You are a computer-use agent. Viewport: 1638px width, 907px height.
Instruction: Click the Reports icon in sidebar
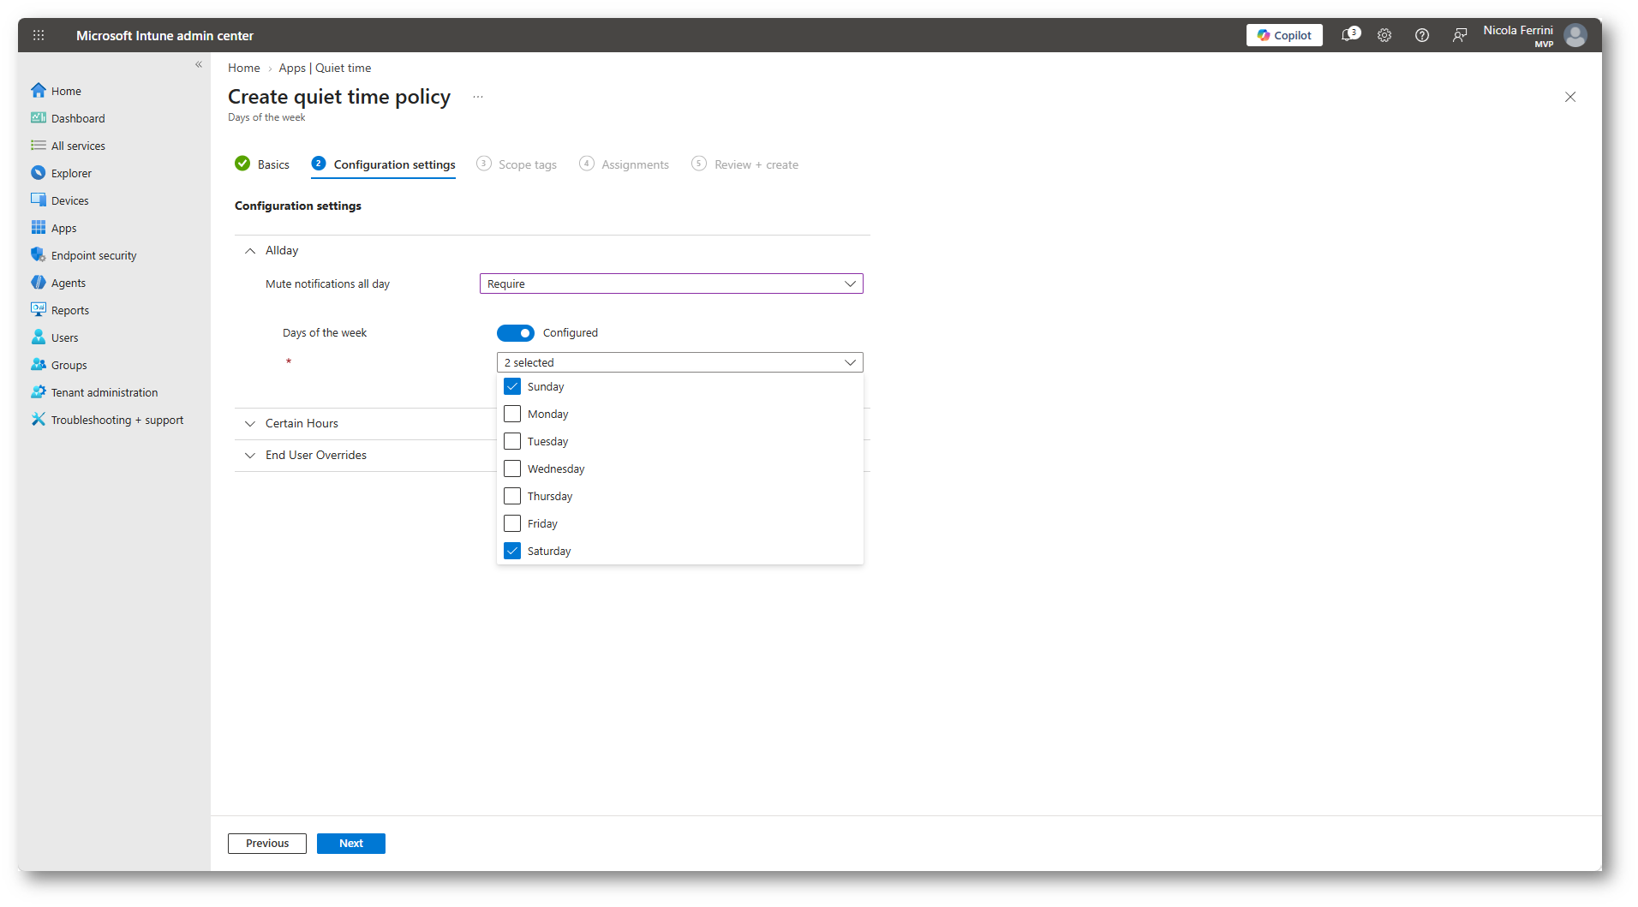(39, 309)
